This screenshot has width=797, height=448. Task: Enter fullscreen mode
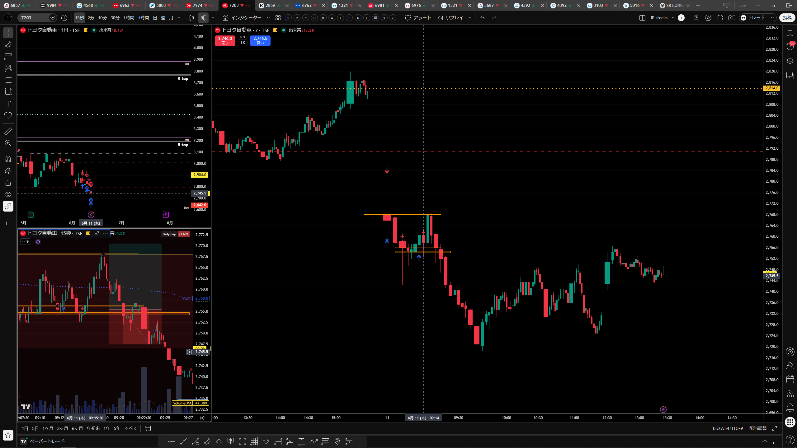720,18
